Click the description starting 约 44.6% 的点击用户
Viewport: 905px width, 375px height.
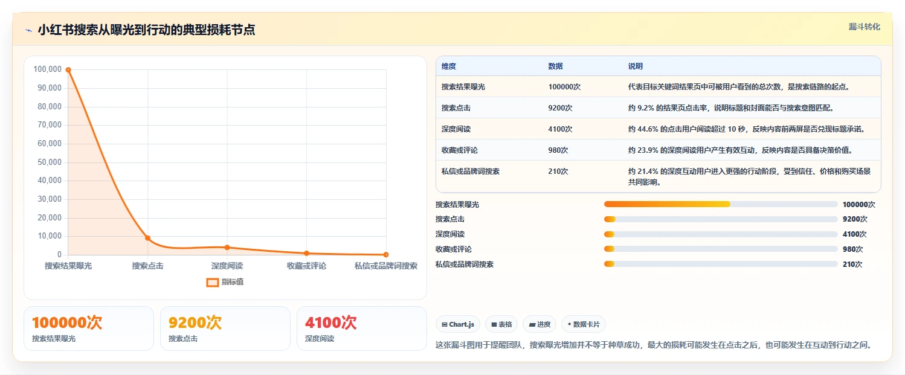(747, 129)
